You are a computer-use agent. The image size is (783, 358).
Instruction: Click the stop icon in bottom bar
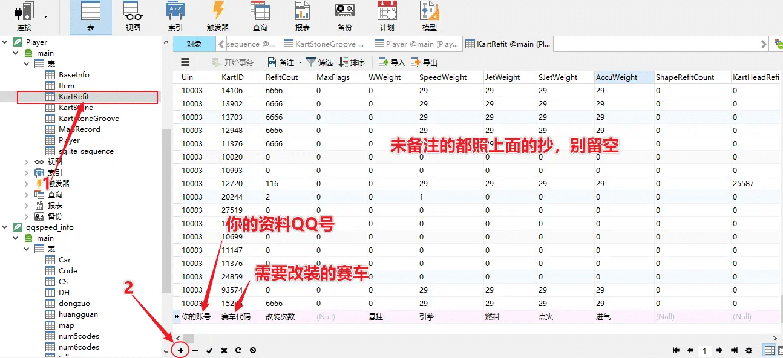[253, 350]
